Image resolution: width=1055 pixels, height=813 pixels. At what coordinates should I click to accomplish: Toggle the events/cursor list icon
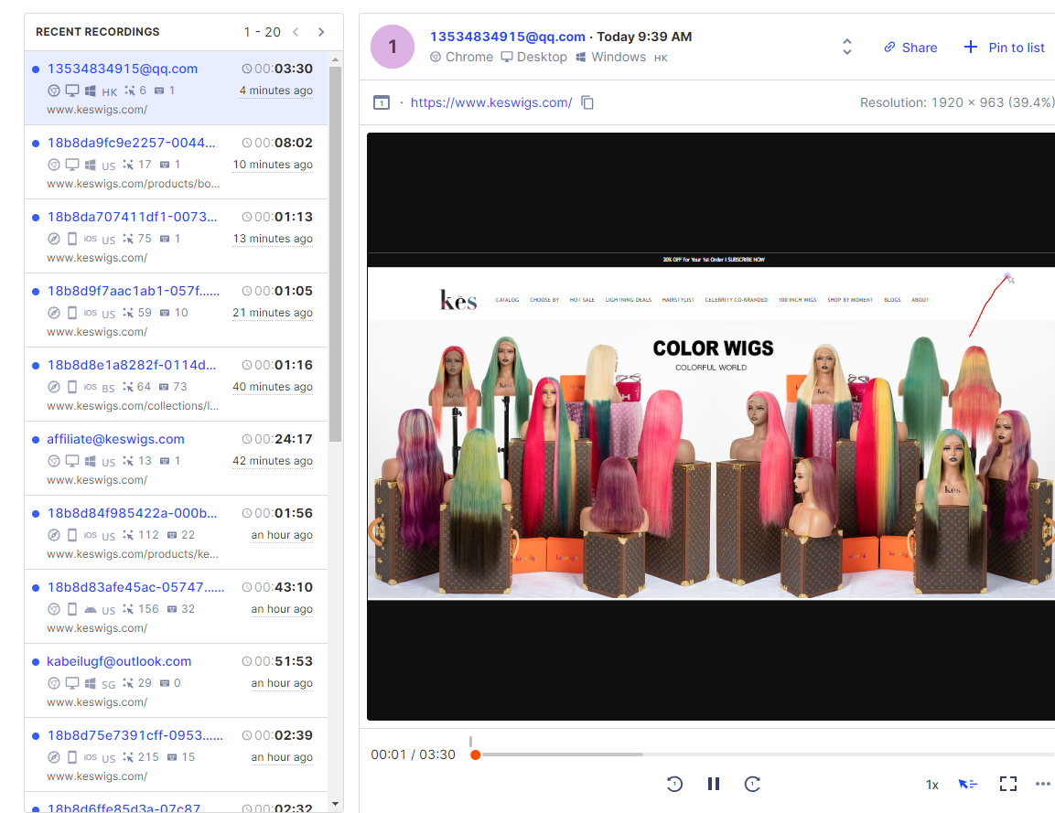967,784
